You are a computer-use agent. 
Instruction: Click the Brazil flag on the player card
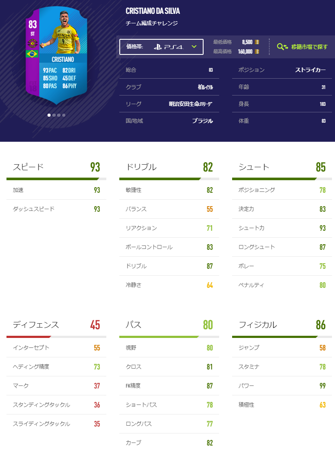pos(32,54)
